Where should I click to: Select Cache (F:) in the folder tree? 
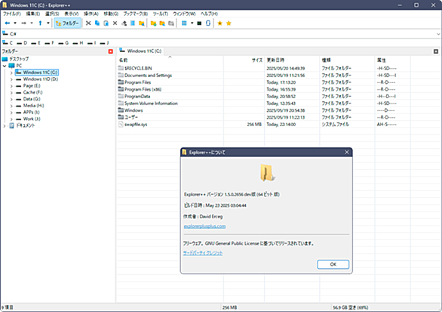[x=32, y=92]
